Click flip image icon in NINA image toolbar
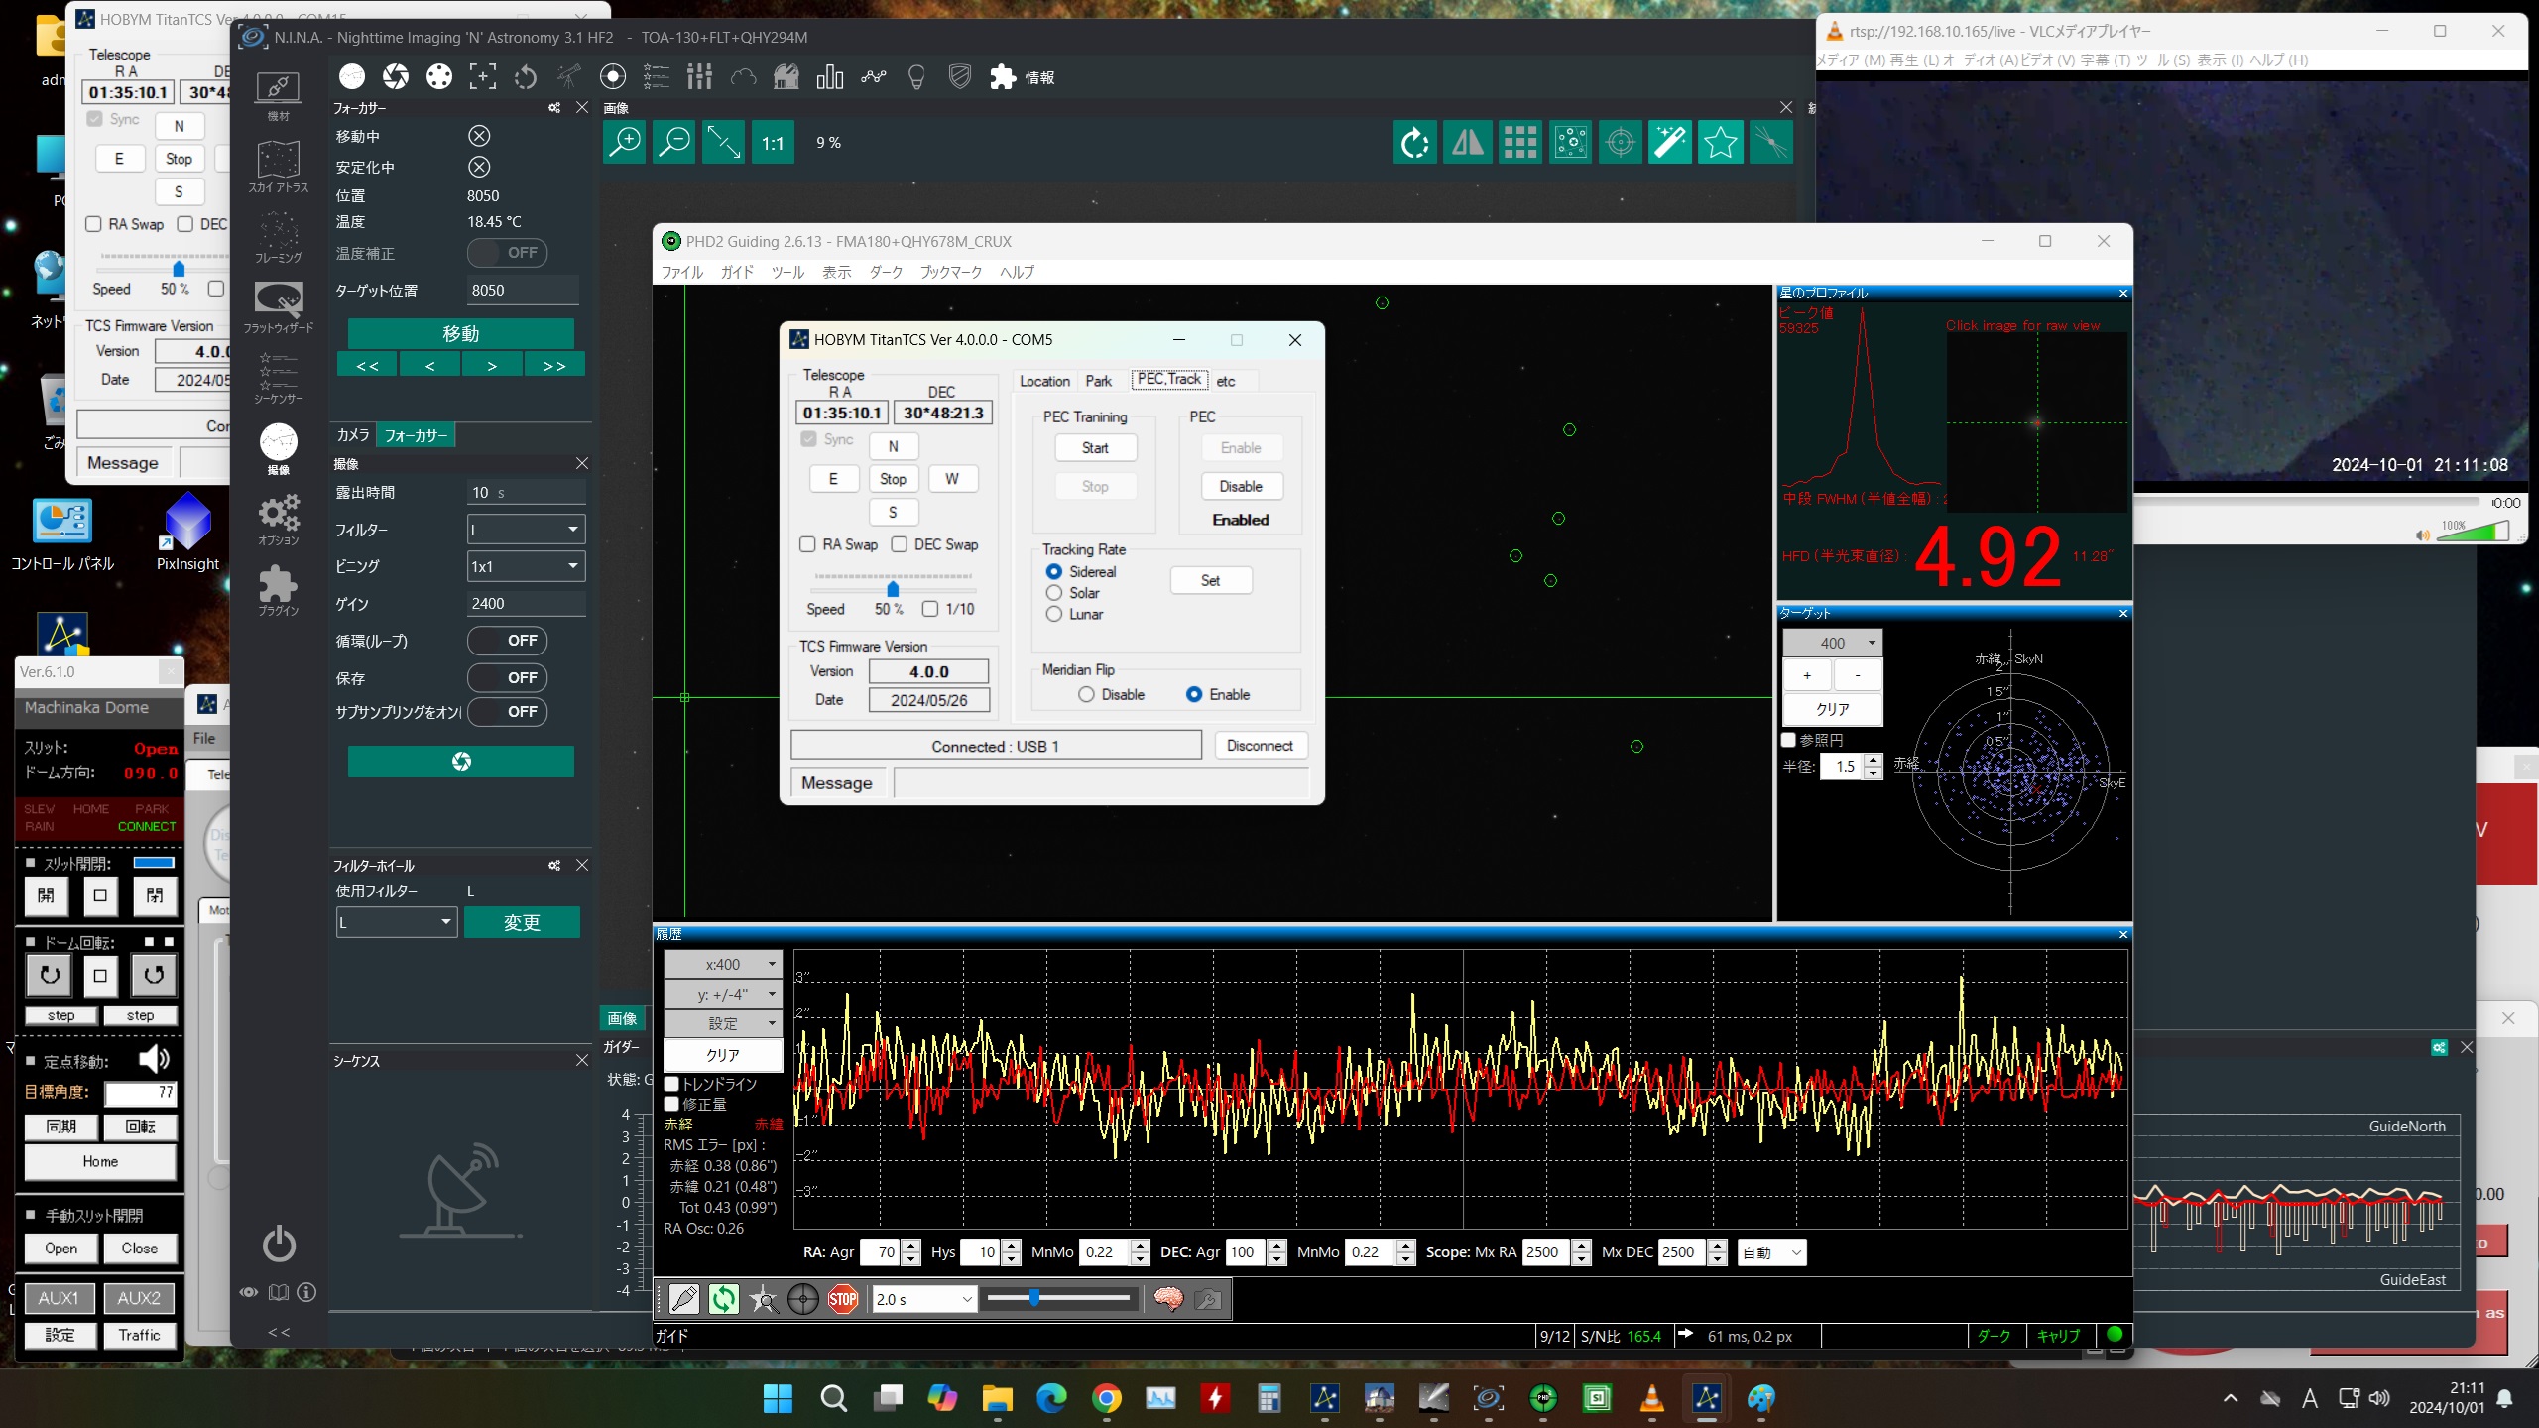Image resolution: width=2539 pixels, height=1428 pixels. coord(1468,143)
